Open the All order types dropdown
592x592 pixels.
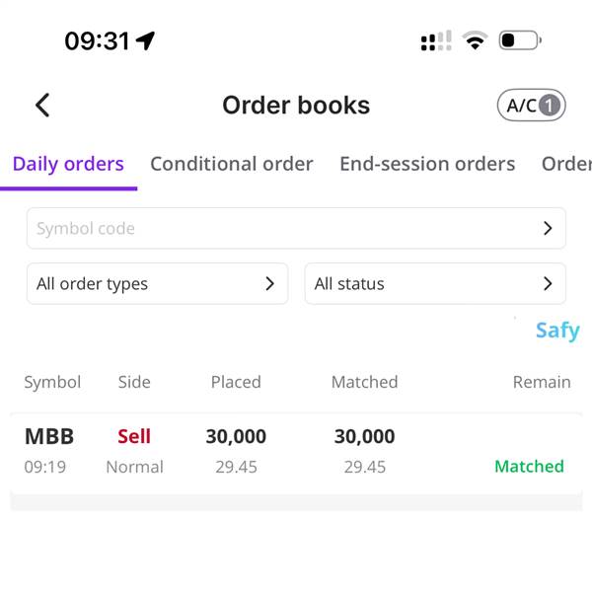click(158, 283)
